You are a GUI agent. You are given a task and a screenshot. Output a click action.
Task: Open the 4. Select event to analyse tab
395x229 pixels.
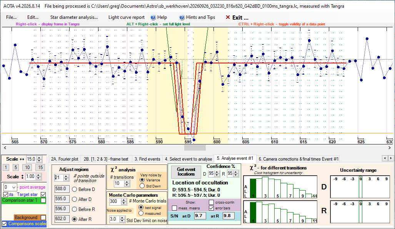tap(188, 159)
